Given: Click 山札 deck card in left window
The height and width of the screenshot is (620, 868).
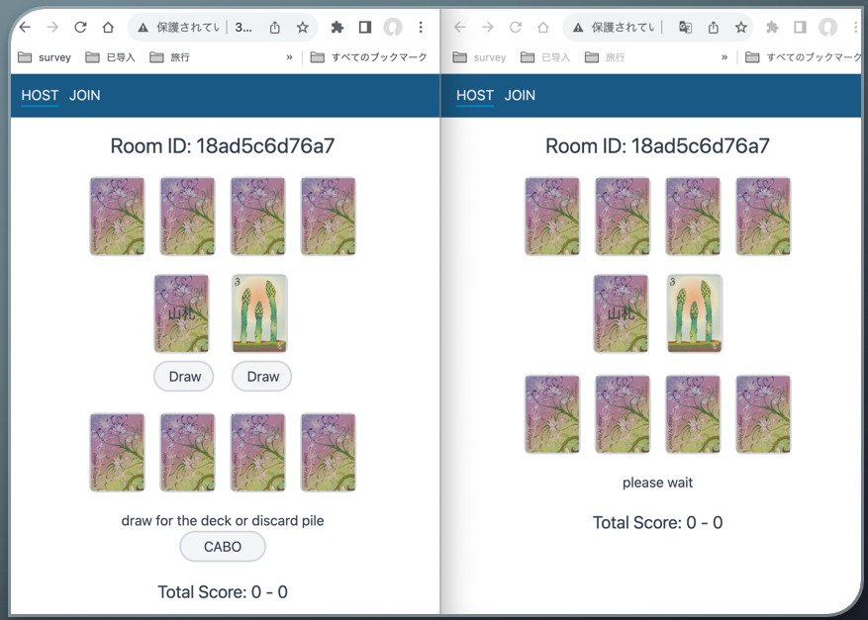Looking at the screenshot, I should (x=181, y=313).
